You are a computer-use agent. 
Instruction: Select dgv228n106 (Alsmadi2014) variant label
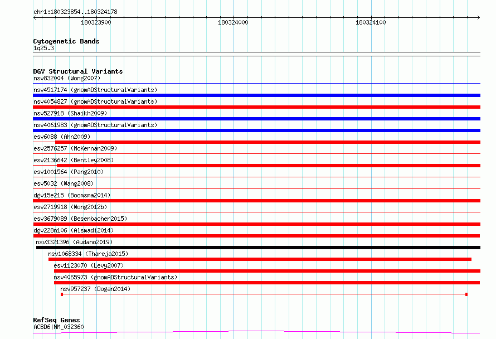tap(74, 230)
